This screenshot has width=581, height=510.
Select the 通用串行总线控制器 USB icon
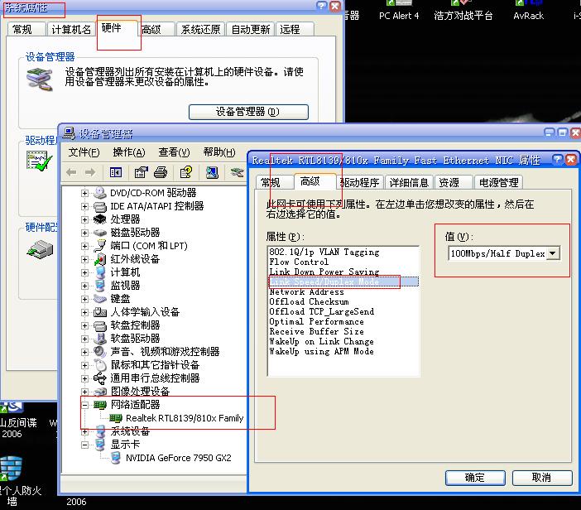[x=99, y=378]
